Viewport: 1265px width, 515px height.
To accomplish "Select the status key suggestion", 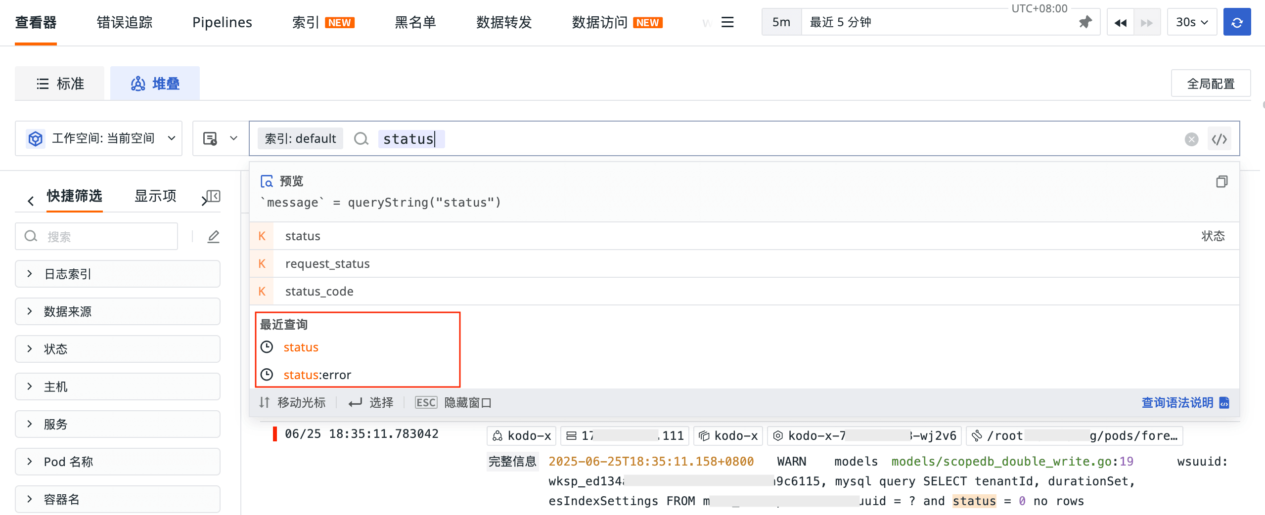I will (x=744, y=236).
